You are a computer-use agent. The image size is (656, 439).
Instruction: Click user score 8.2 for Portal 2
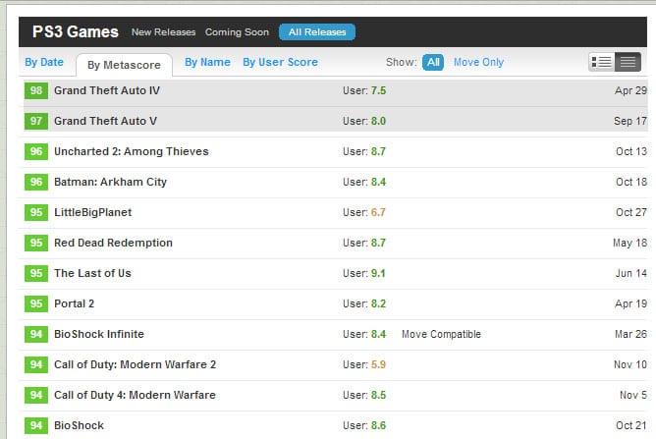click(x=378, y=303)
